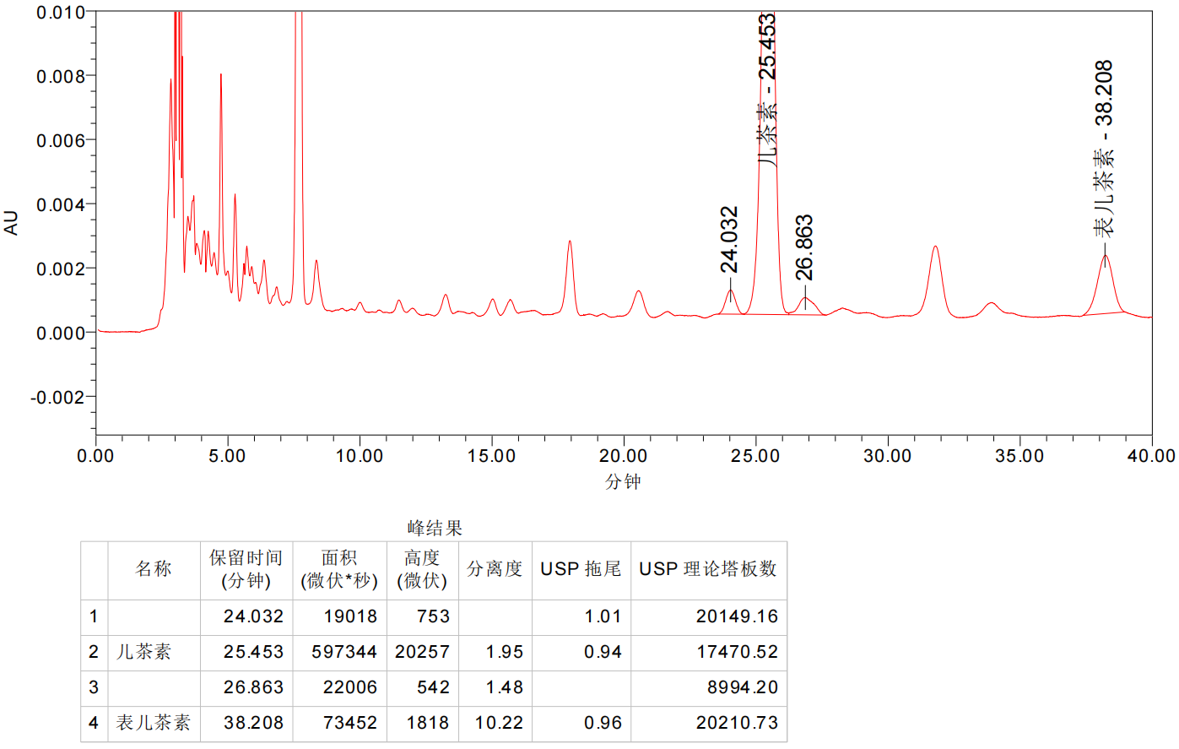Select the 表儿茶素 name cell in row 4

coord(154,724)
